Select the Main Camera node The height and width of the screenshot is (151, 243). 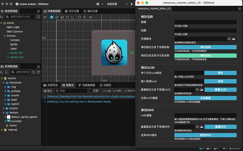click(x=14, y=31)
